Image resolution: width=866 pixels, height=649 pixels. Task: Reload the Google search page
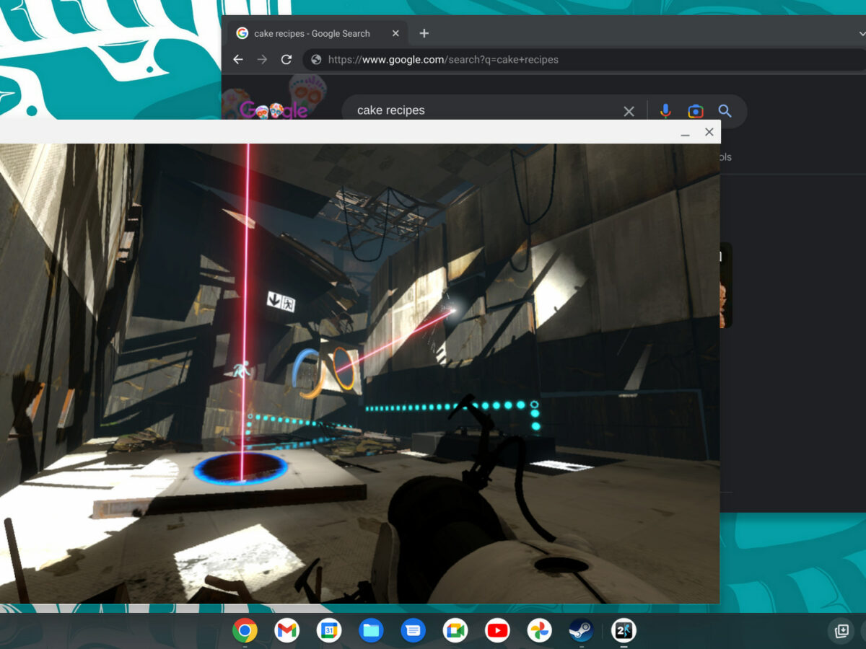287,60
